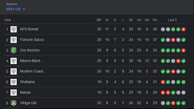The width and height of the screenshot is (194, 109).
Task: Click Kibera Black's grey draw result icon
Action: point(173,61)
